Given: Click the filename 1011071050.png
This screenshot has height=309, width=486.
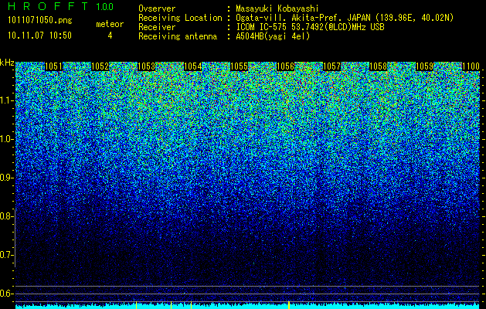Looking at the screenshot, I should 40,21.
